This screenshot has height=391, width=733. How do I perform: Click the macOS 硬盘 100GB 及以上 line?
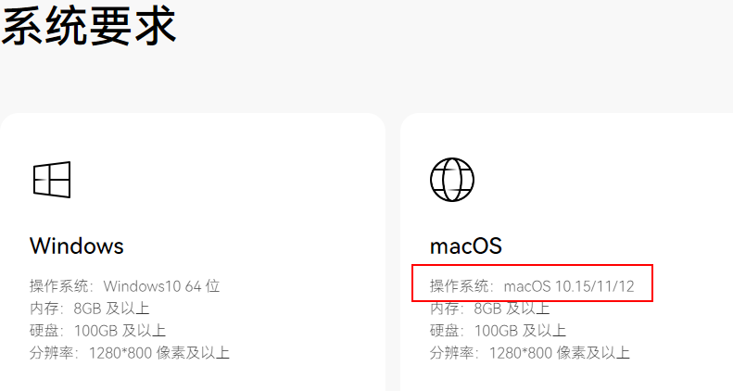click(498, 331)
